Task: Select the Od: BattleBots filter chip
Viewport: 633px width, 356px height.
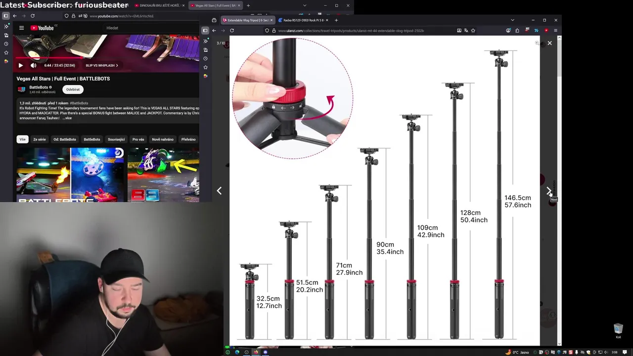Action: [65, 139]
